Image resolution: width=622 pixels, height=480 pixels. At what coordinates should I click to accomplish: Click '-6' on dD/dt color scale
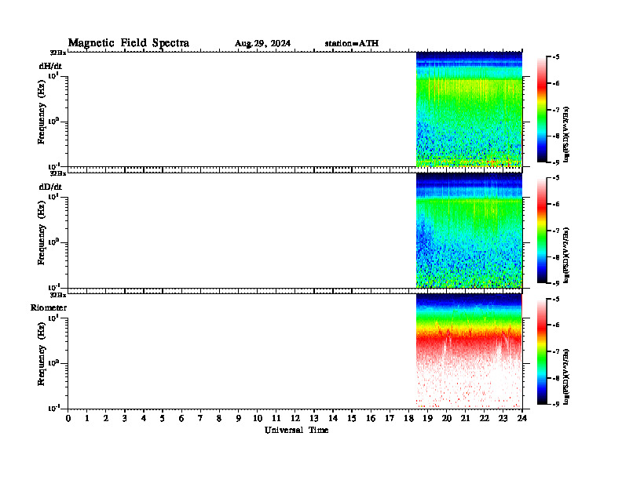click(556, 205)
